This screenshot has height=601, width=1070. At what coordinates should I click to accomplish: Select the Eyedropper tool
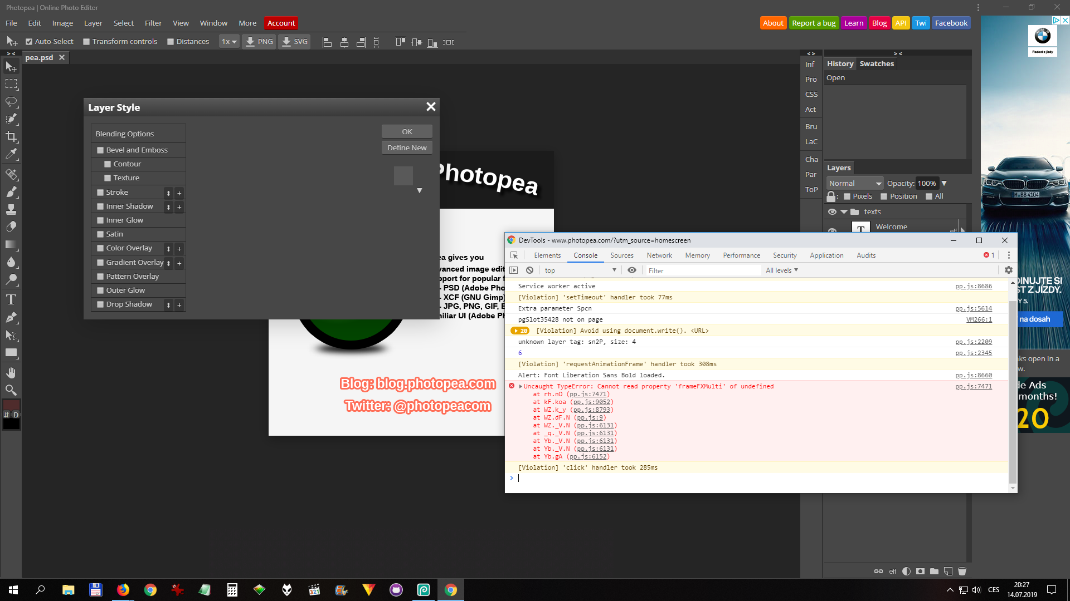click(x=11, y=154)
